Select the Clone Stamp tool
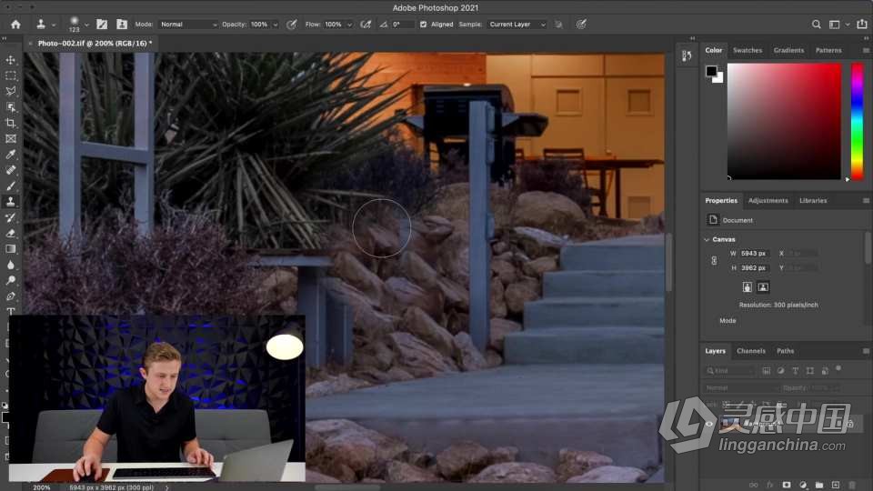The height and width of the screenshot is (491, 873). [11, 202]
